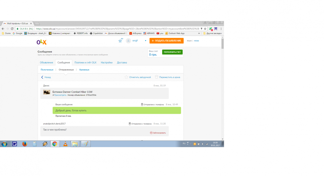Open the ABRAMS bookmark
Viewport: 324px width, 176px height.
[149, 33]
